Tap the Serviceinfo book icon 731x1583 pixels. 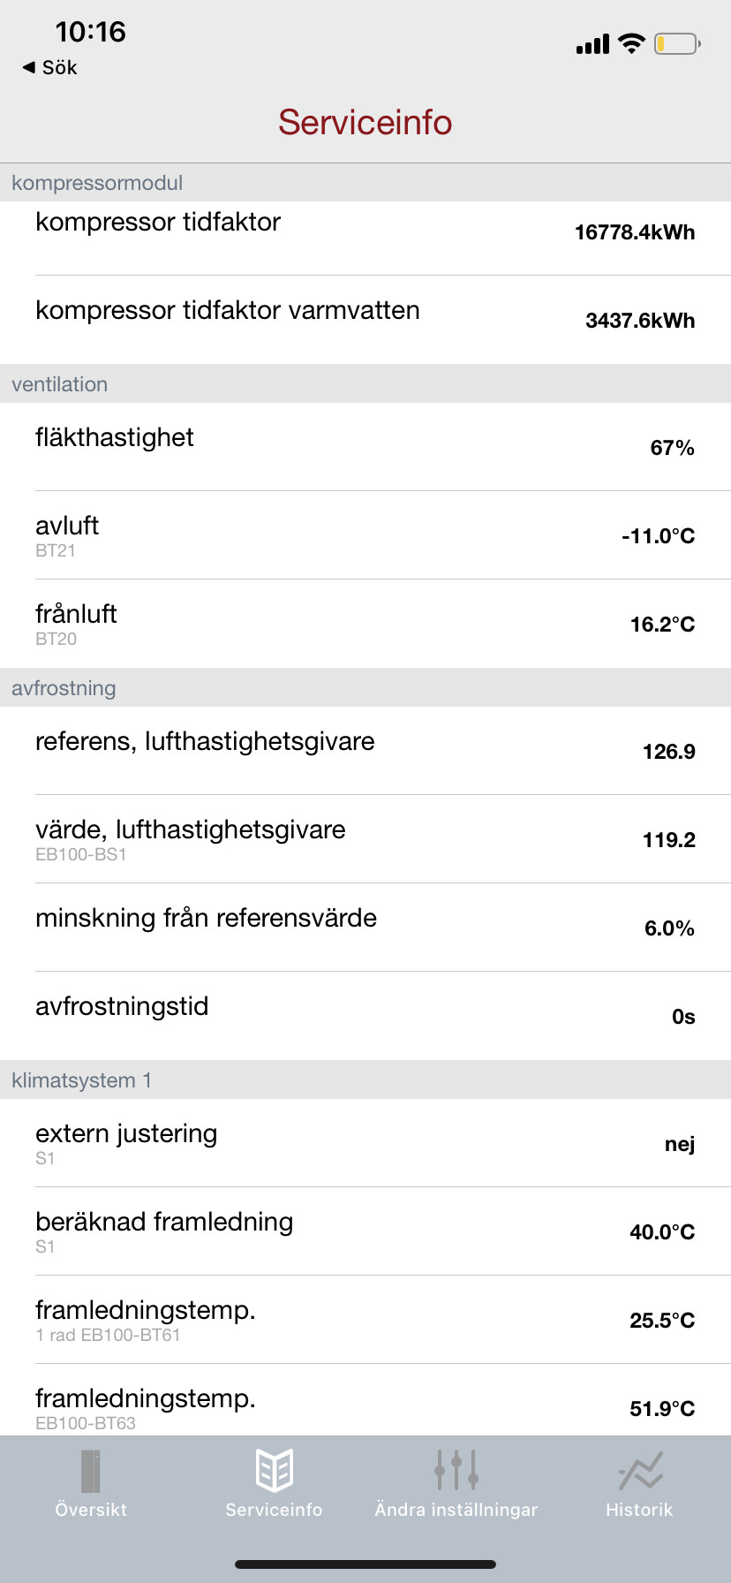274,1471
